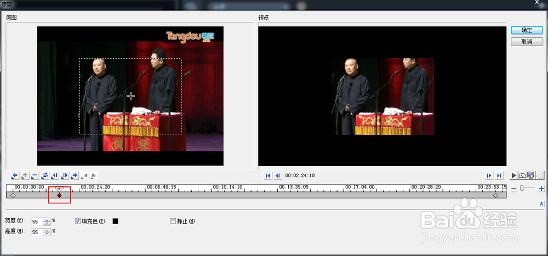The image size is (548, 256).
Task: Cancel with the 取消 button
Action: pyautogui.click(x=527, y=42)
